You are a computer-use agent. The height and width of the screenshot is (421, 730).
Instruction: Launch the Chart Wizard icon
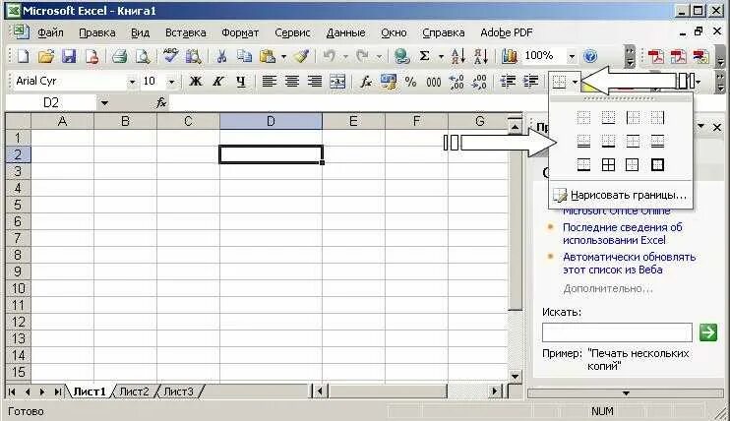coord(510,56)
